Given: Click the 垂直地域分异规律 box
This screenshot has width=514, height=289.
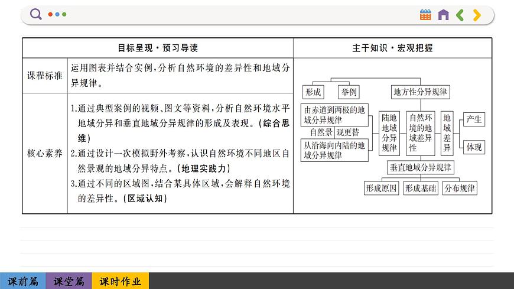Looking at the screenshot, I should [420, 167].
